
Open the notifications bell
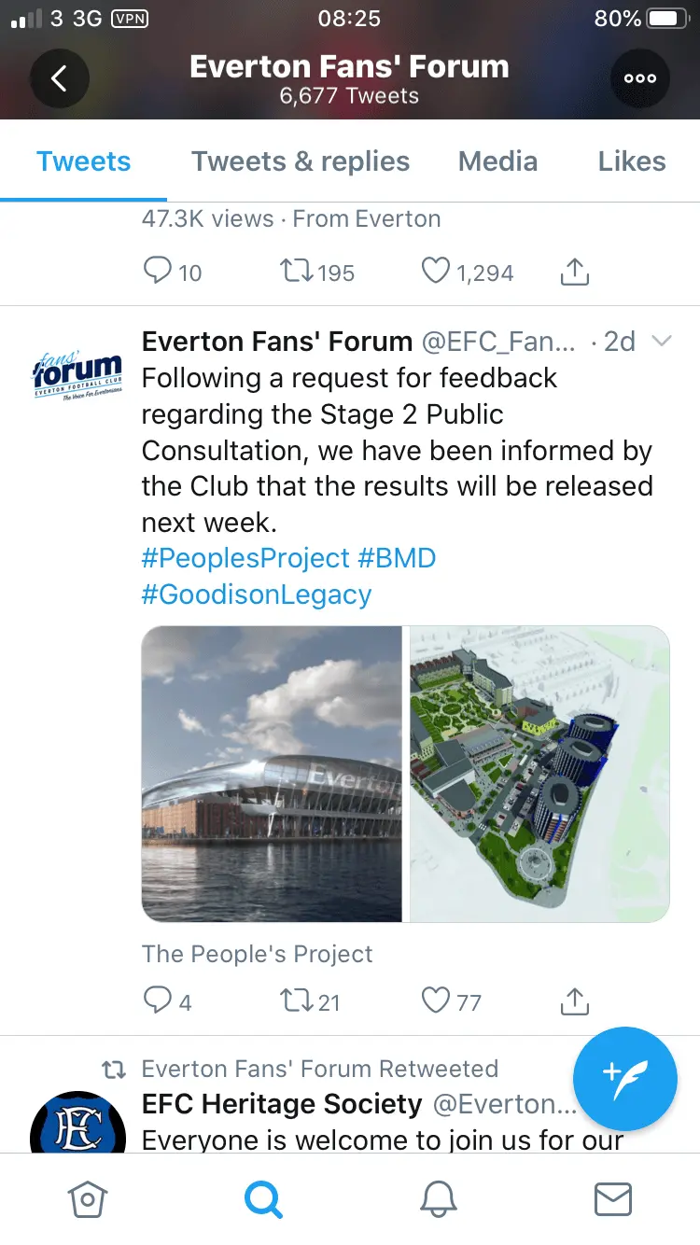pos(438,1199)
